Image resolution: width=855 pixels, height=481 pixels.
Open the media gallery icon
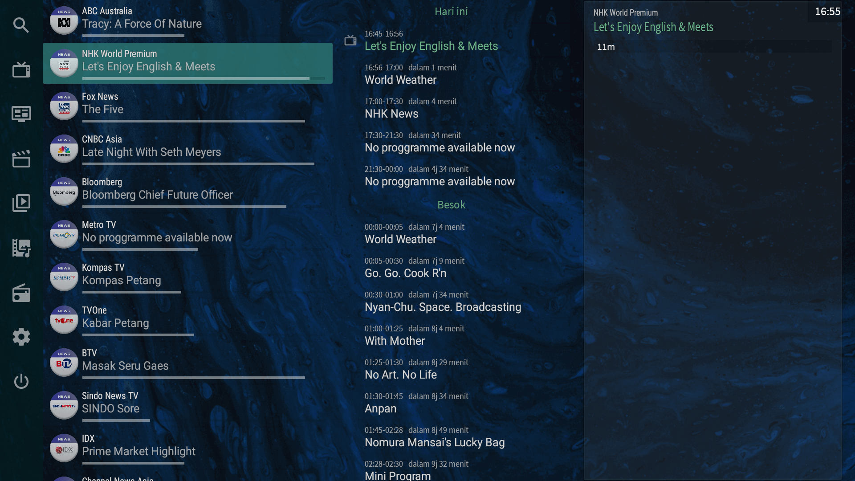[21, 248]
